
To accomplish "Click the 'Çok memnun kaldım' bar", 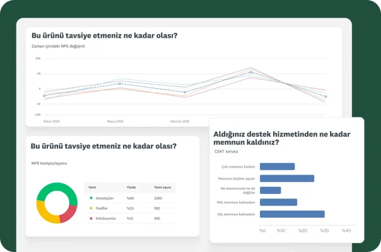I will coord(277,166).
